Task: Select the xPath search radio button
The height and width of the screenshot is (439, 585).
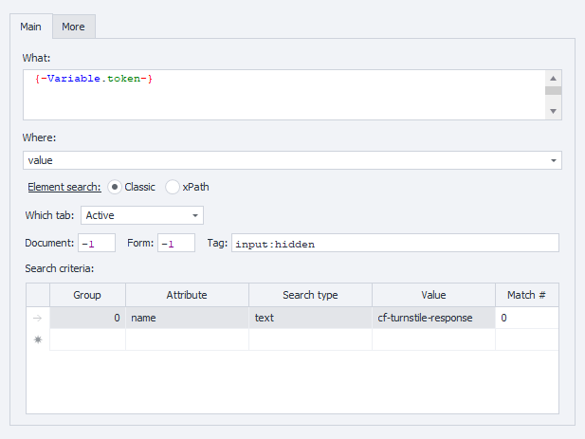Action: (173, 187)
